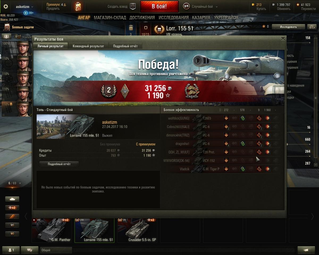Click the vehicle compare scales icon
Image resolution: width=319 pixels, height=255 pixels.
pos(312,27)
